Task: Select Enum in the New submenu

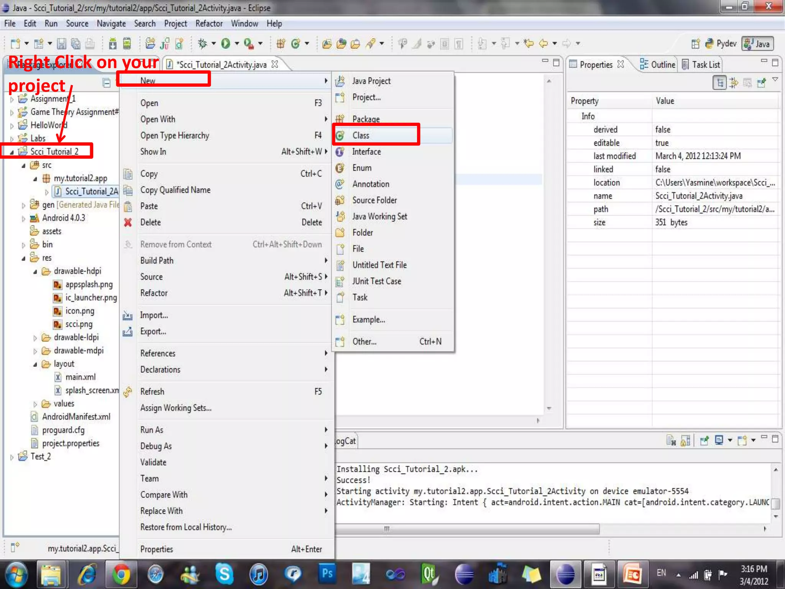Action: click(393, 168)
